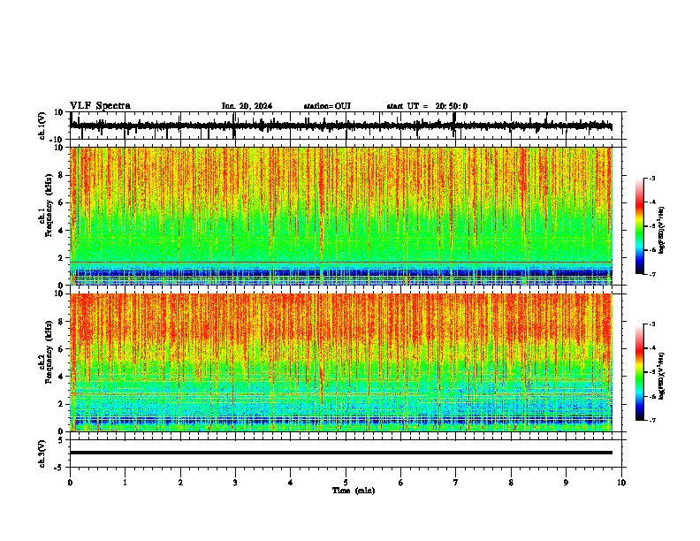Click inside the ch.1 spectrogram panel

341,216
